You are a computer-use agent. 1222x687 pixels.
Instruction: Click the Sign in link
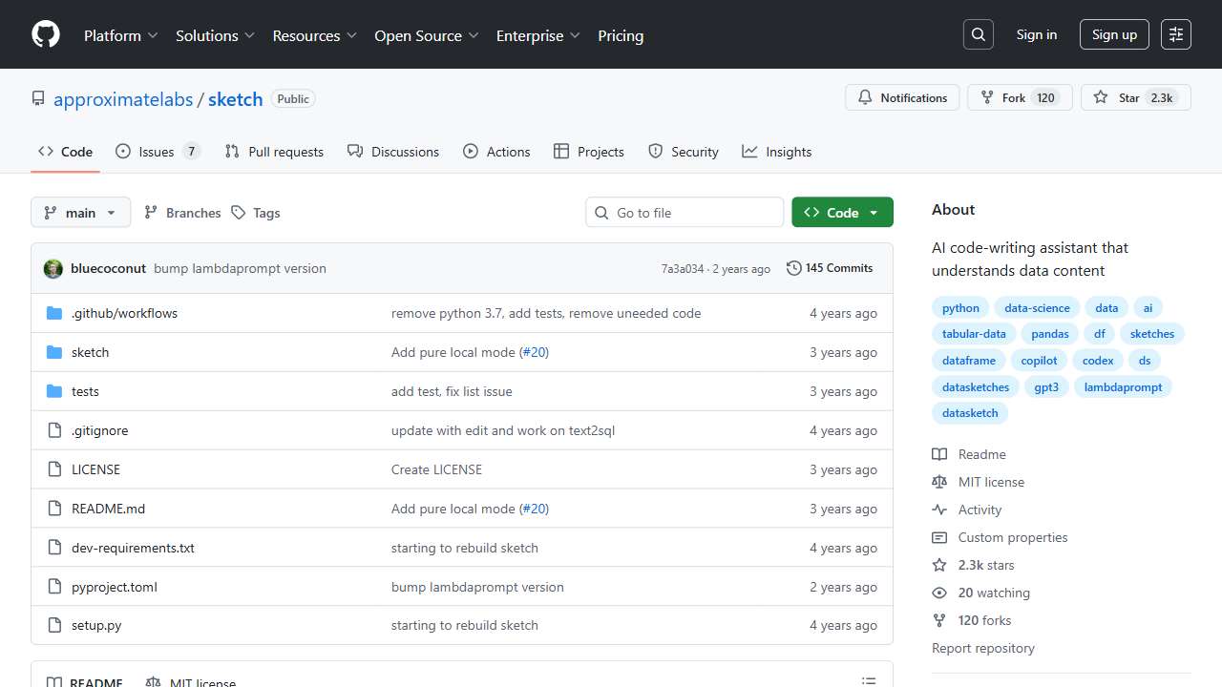(1036, 35)
